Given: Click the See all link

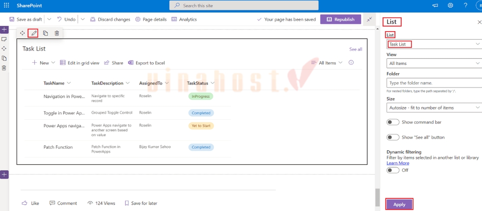Looking at the screenshot, I should 356,49.
